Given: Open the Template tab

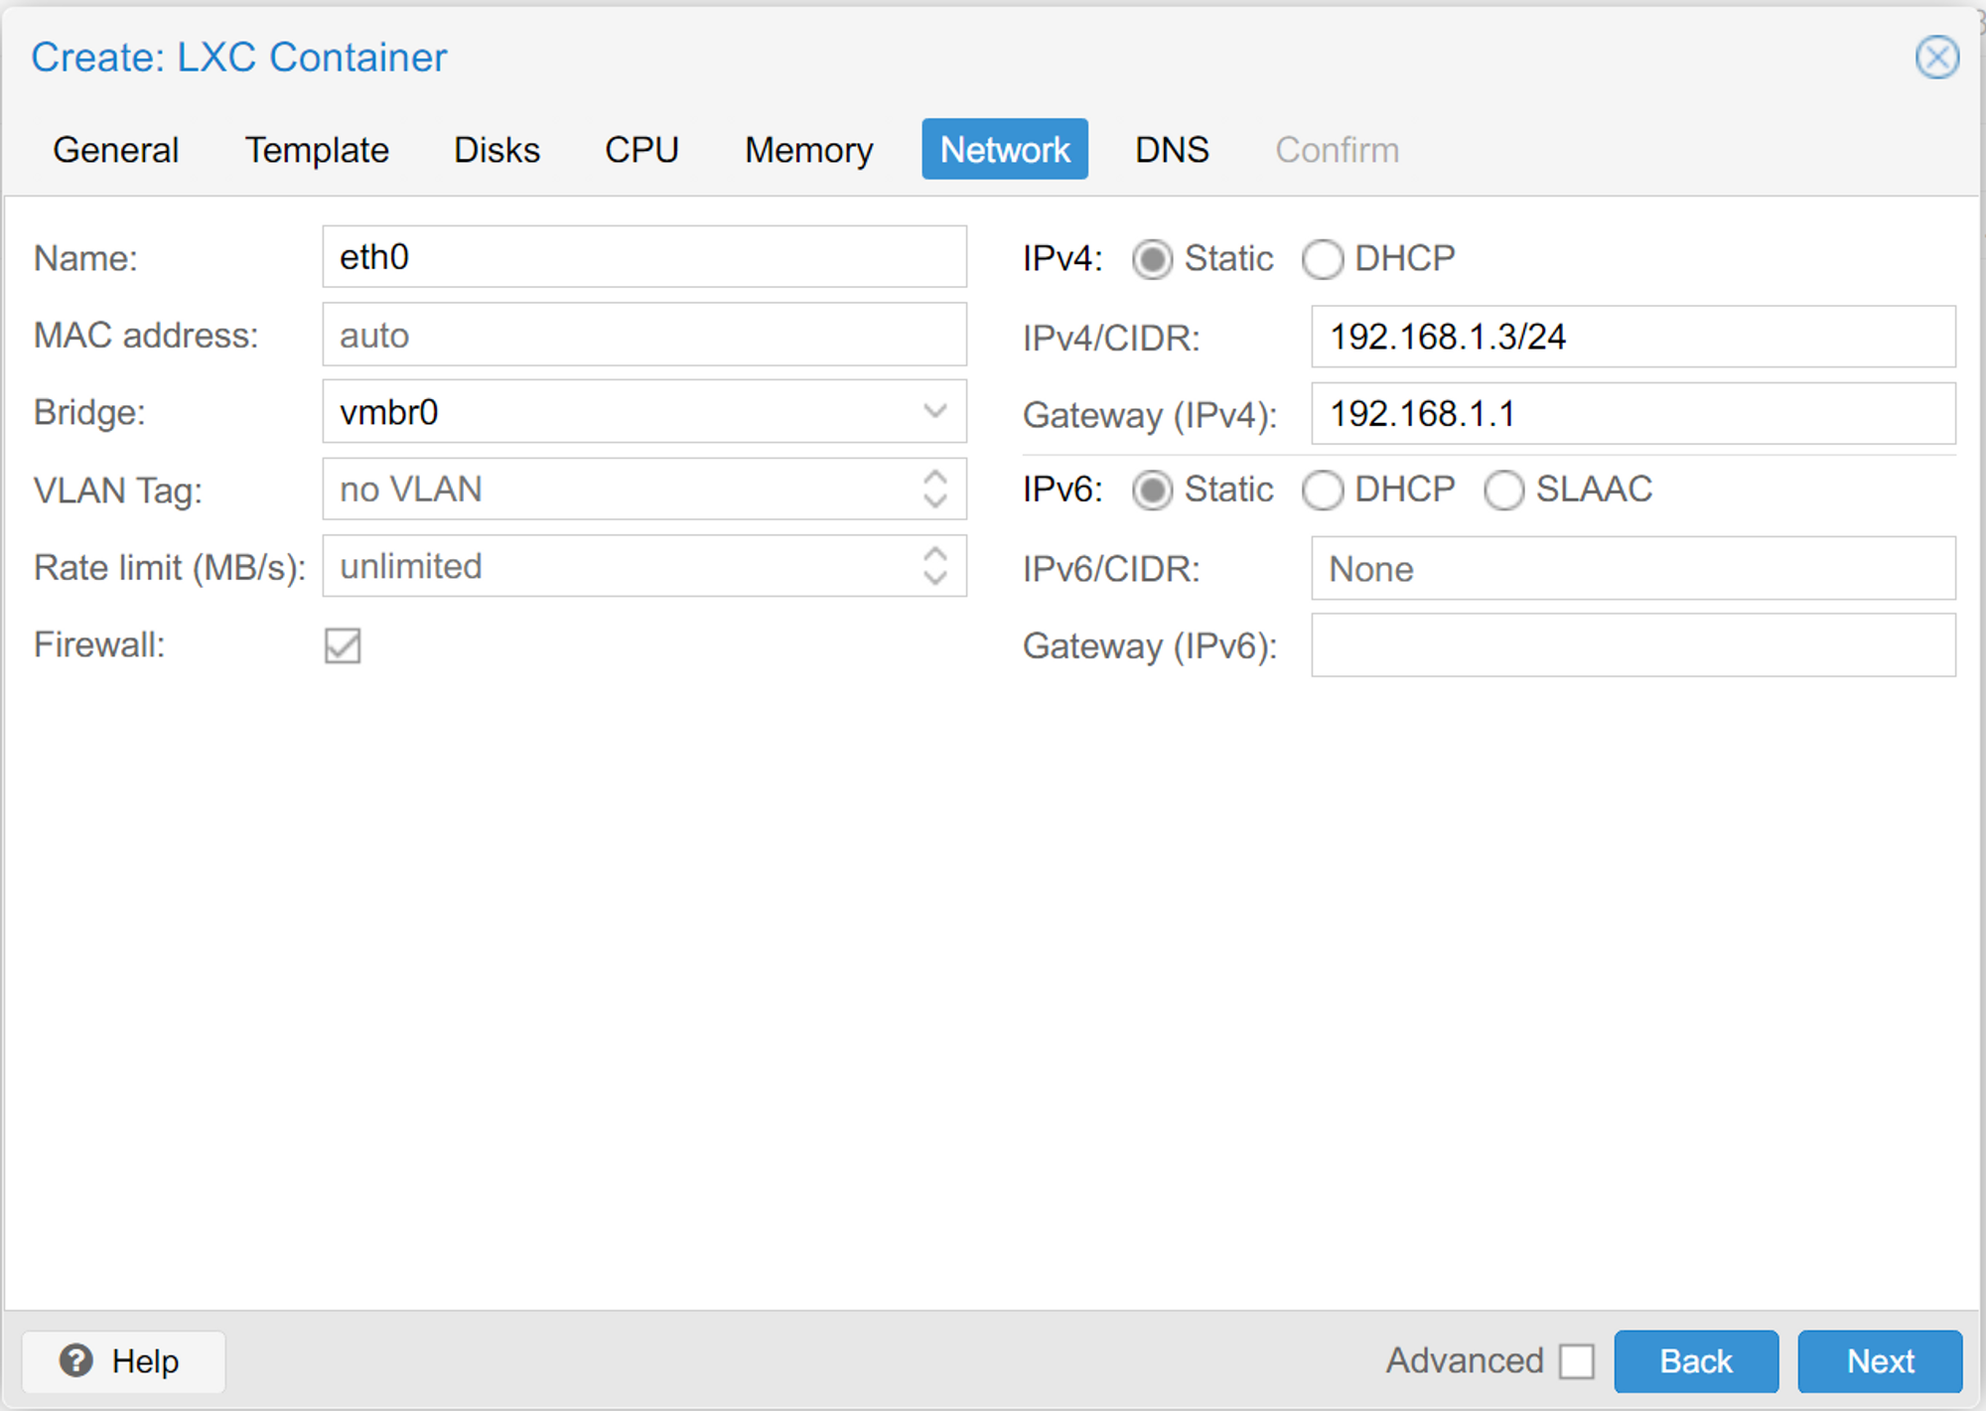Looking at the screenshot, I should [x=317, y=150].
